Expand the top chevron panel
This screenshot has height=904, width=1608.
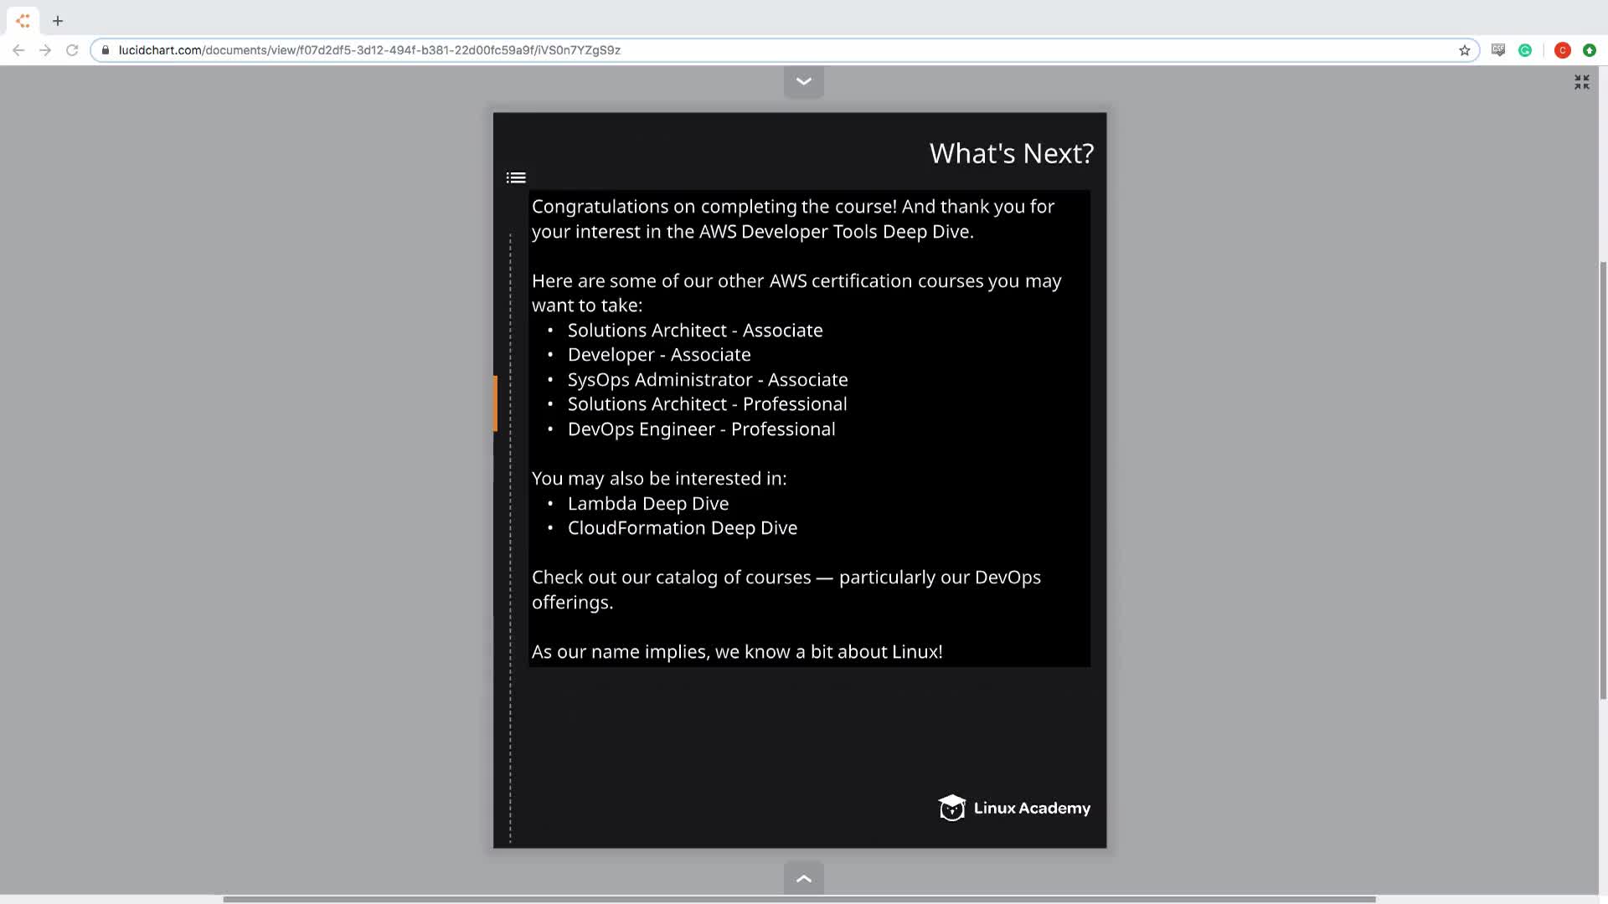[803, 81]
